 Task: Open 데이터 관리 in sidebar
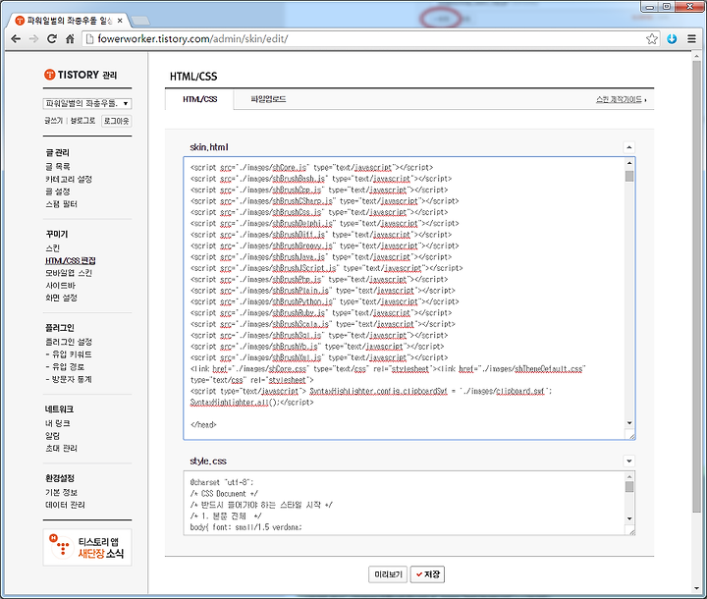coord(65,505)
